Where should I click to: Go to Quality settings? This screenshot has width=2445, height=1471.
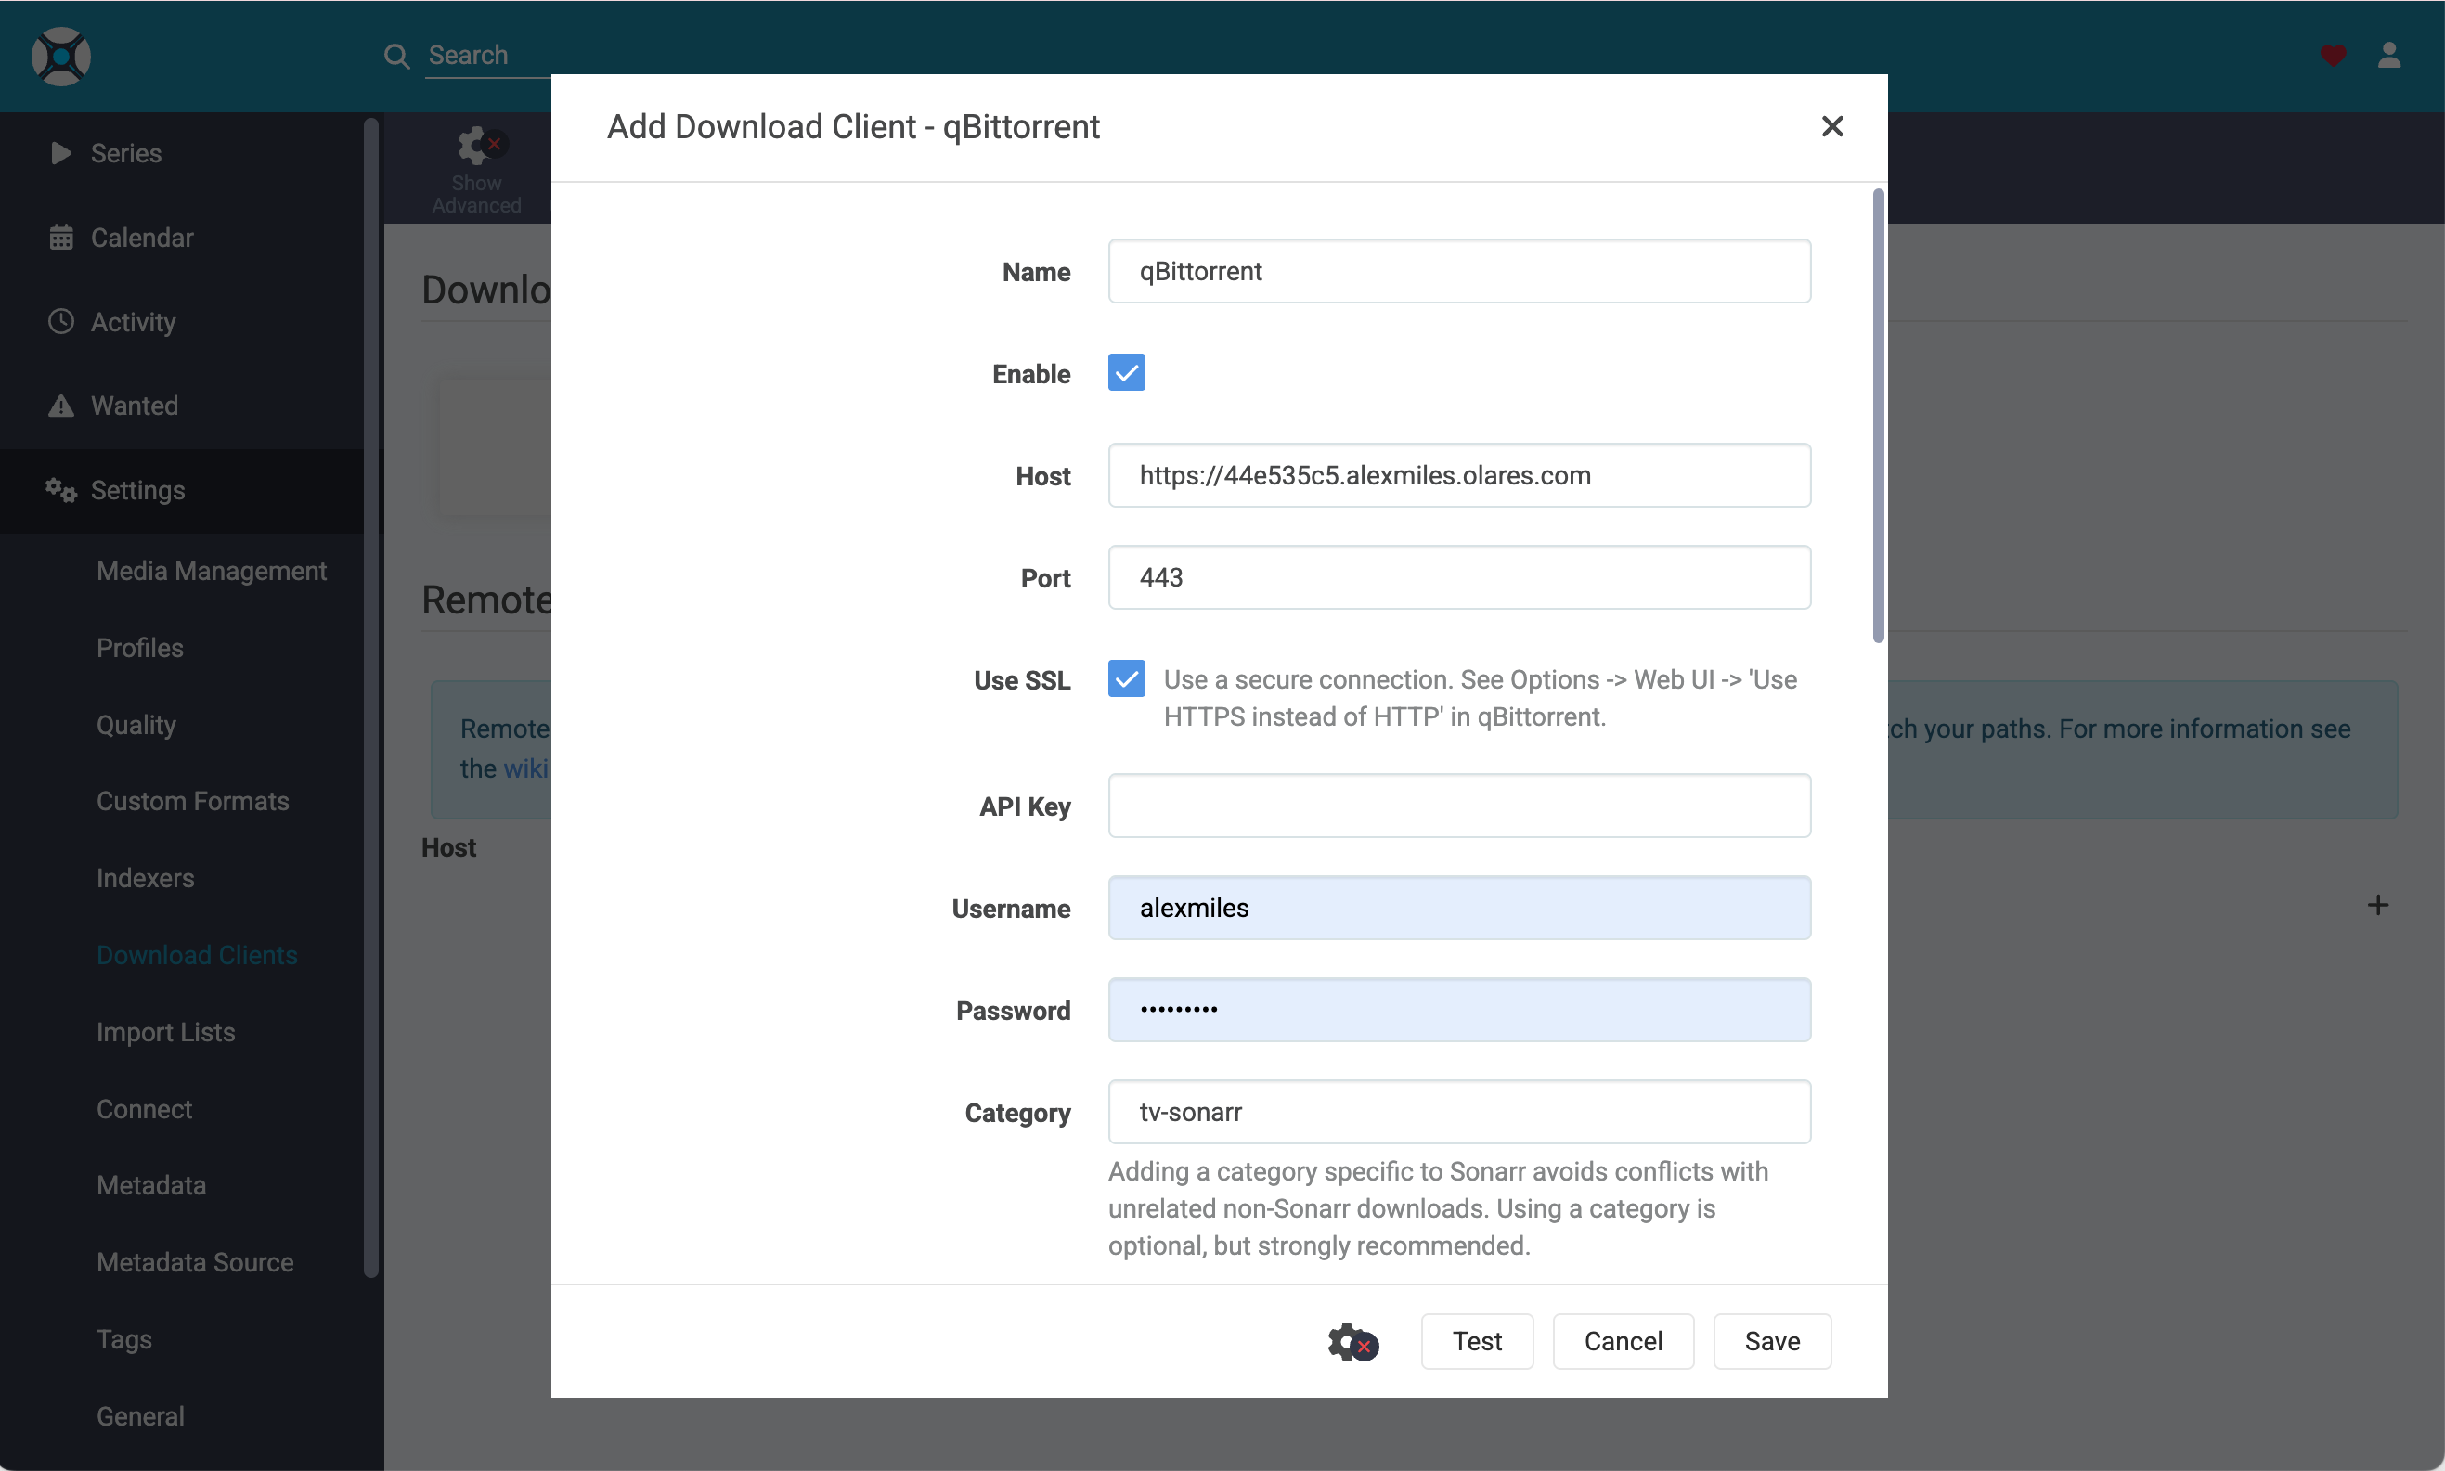coord(136,725)
